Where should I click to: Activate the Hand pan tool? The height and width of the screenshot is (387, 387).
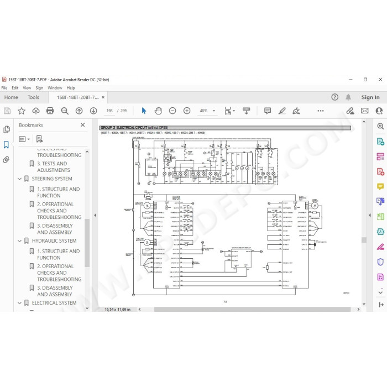click(158, 111)
